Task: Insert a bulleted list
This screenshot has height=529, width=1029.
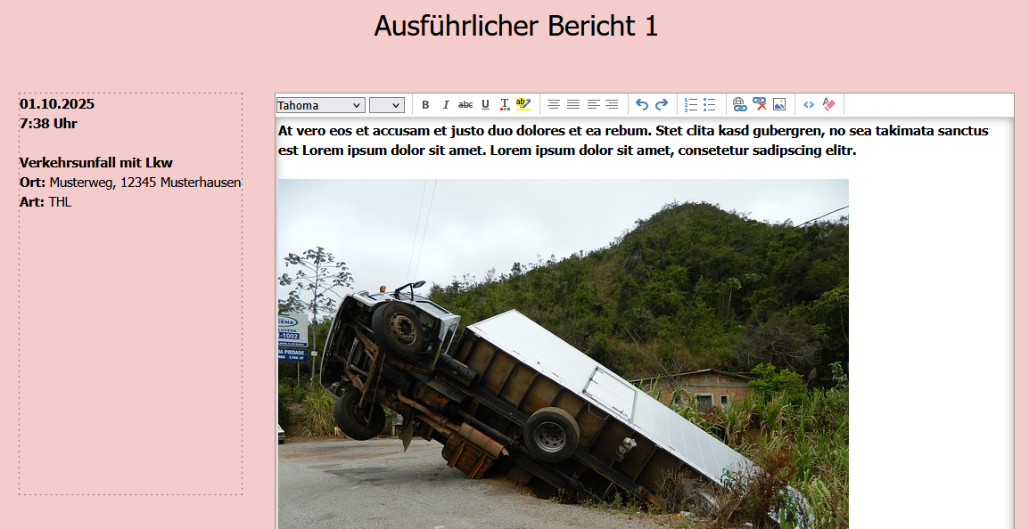Action: pyautogui.click(x=710, y=105)
